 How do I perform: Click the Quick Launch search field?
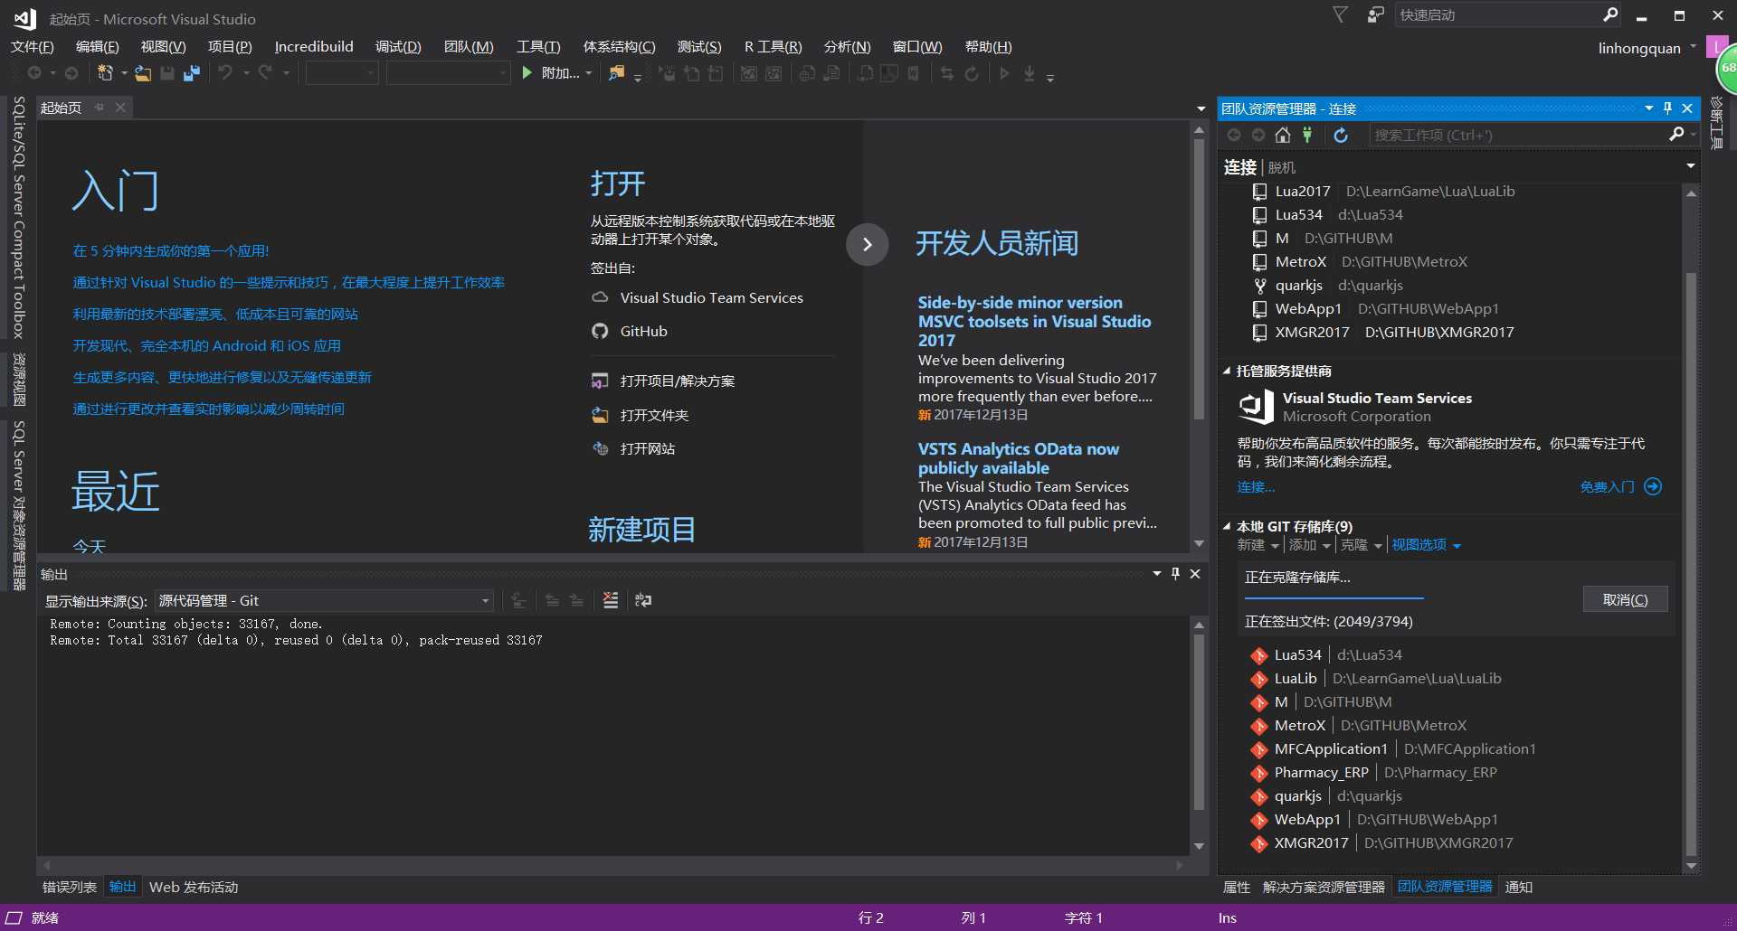[x=1497, y=14]
